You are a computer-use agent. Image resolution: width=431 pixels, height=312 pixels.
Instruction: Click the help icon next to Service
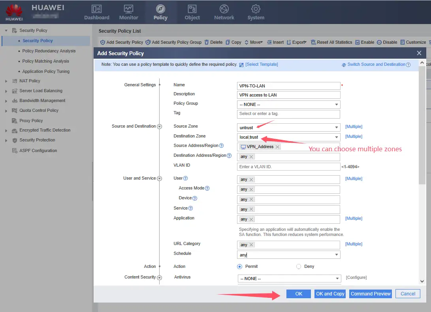tap(190, 208)
